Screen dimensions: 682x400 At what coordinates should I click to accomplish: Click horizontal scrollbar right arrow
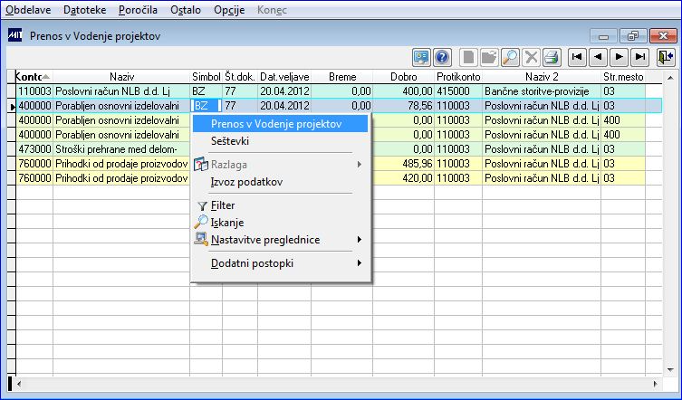coord(656,384)
